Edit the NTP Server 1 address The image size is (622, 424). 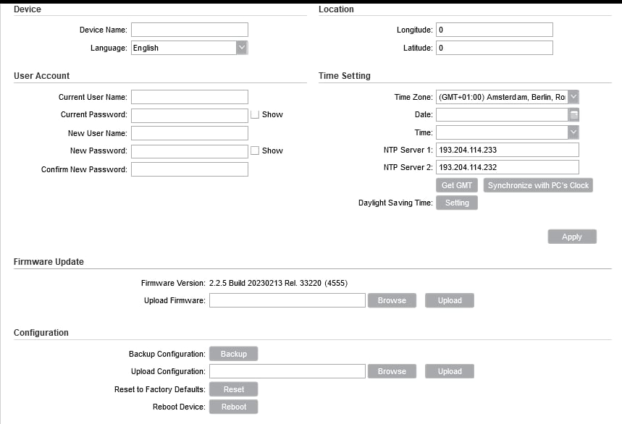(x=508, y=150)
